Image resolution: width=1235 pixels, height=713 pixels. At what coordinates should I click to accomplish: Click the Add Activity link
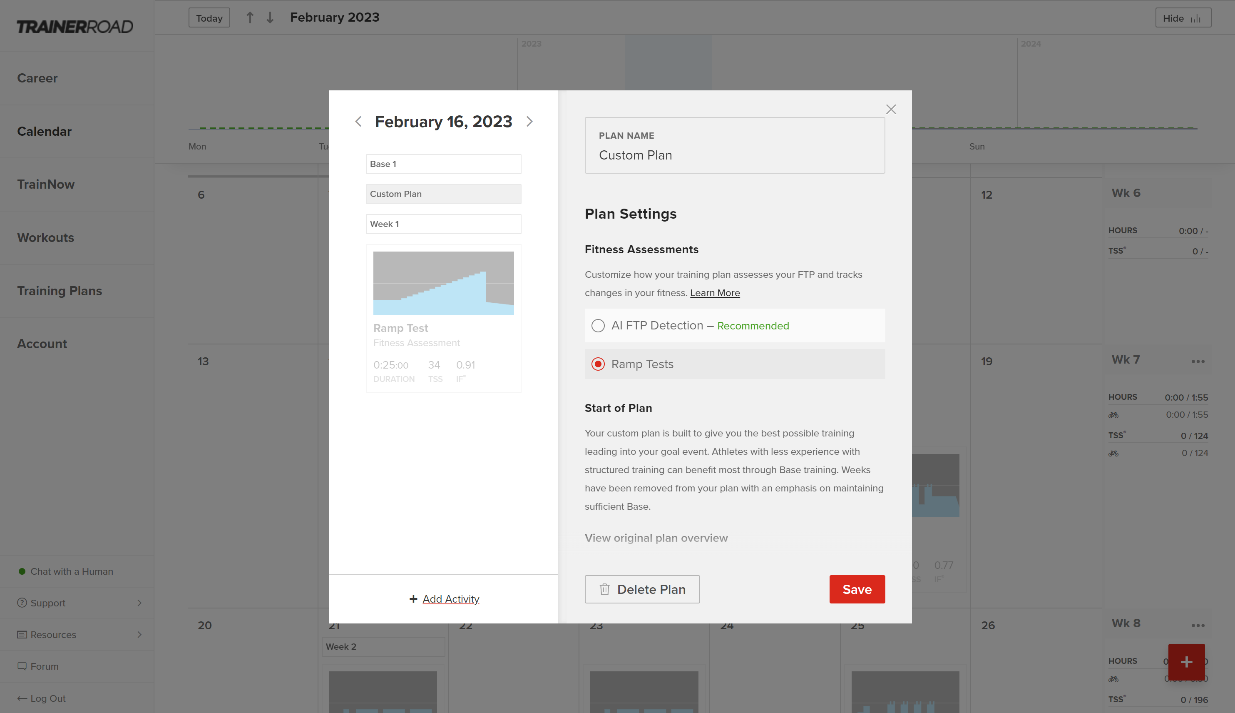[451, 599]
